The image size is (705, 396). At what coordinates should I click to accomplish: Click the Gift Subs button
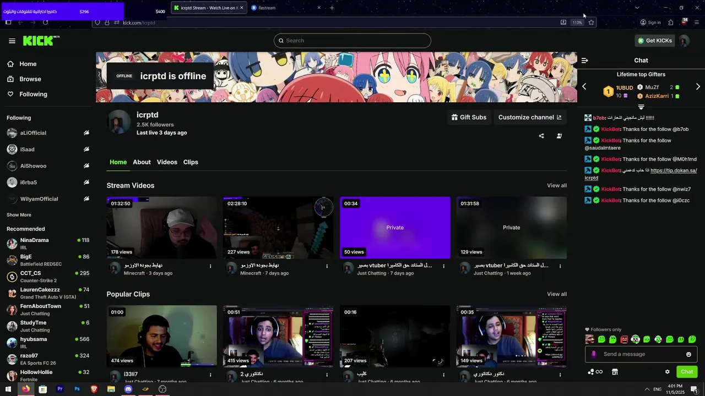click(469, 117)
